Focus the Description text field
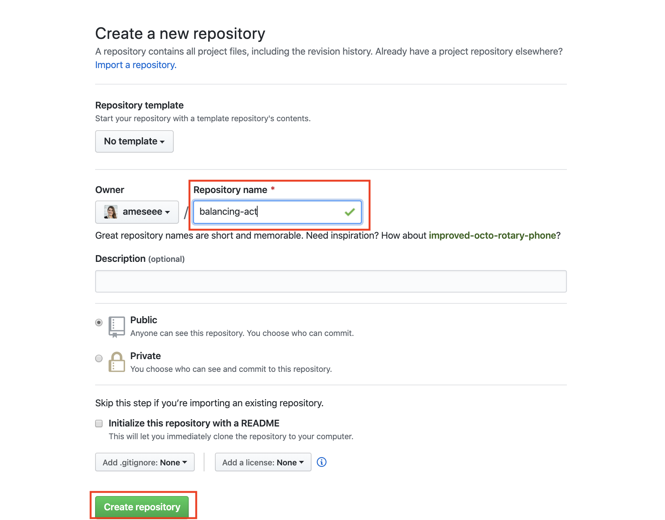Screen dimensions: 665x520 tap(331, 281)
